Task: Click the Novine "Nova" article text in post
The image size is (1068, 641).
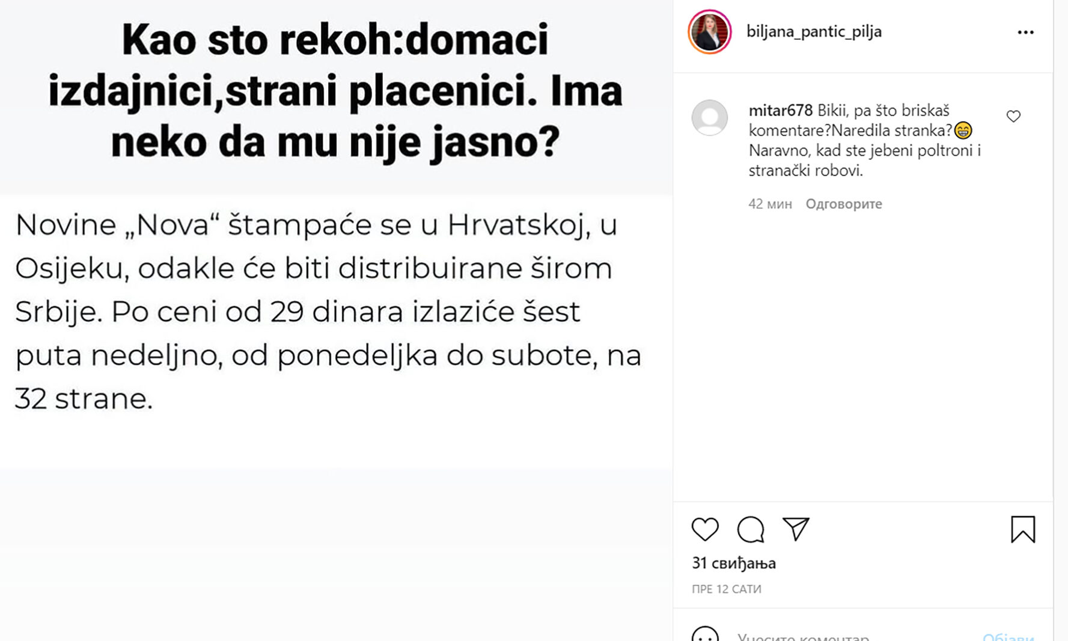Action: click(x=328, y=311)
